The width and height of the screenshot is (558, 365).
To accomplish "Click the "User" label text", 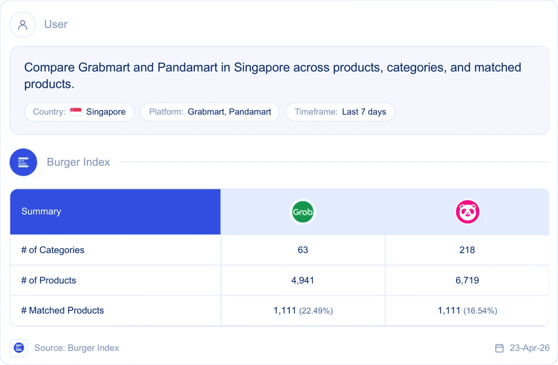I will 56,24.
